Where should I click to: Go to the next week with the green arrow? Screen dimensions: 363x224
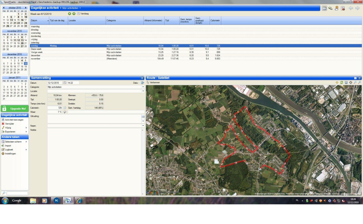point(74,13)
